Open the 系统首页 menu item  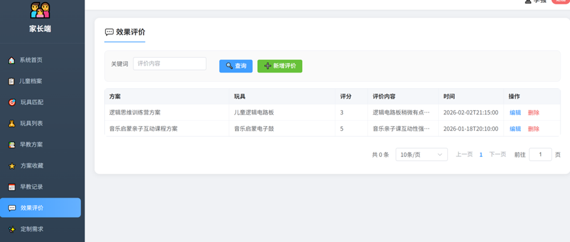(x=40, y=60)
